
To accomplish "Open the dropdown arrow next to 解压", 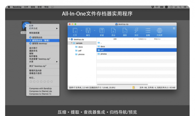I will (94, 30).
